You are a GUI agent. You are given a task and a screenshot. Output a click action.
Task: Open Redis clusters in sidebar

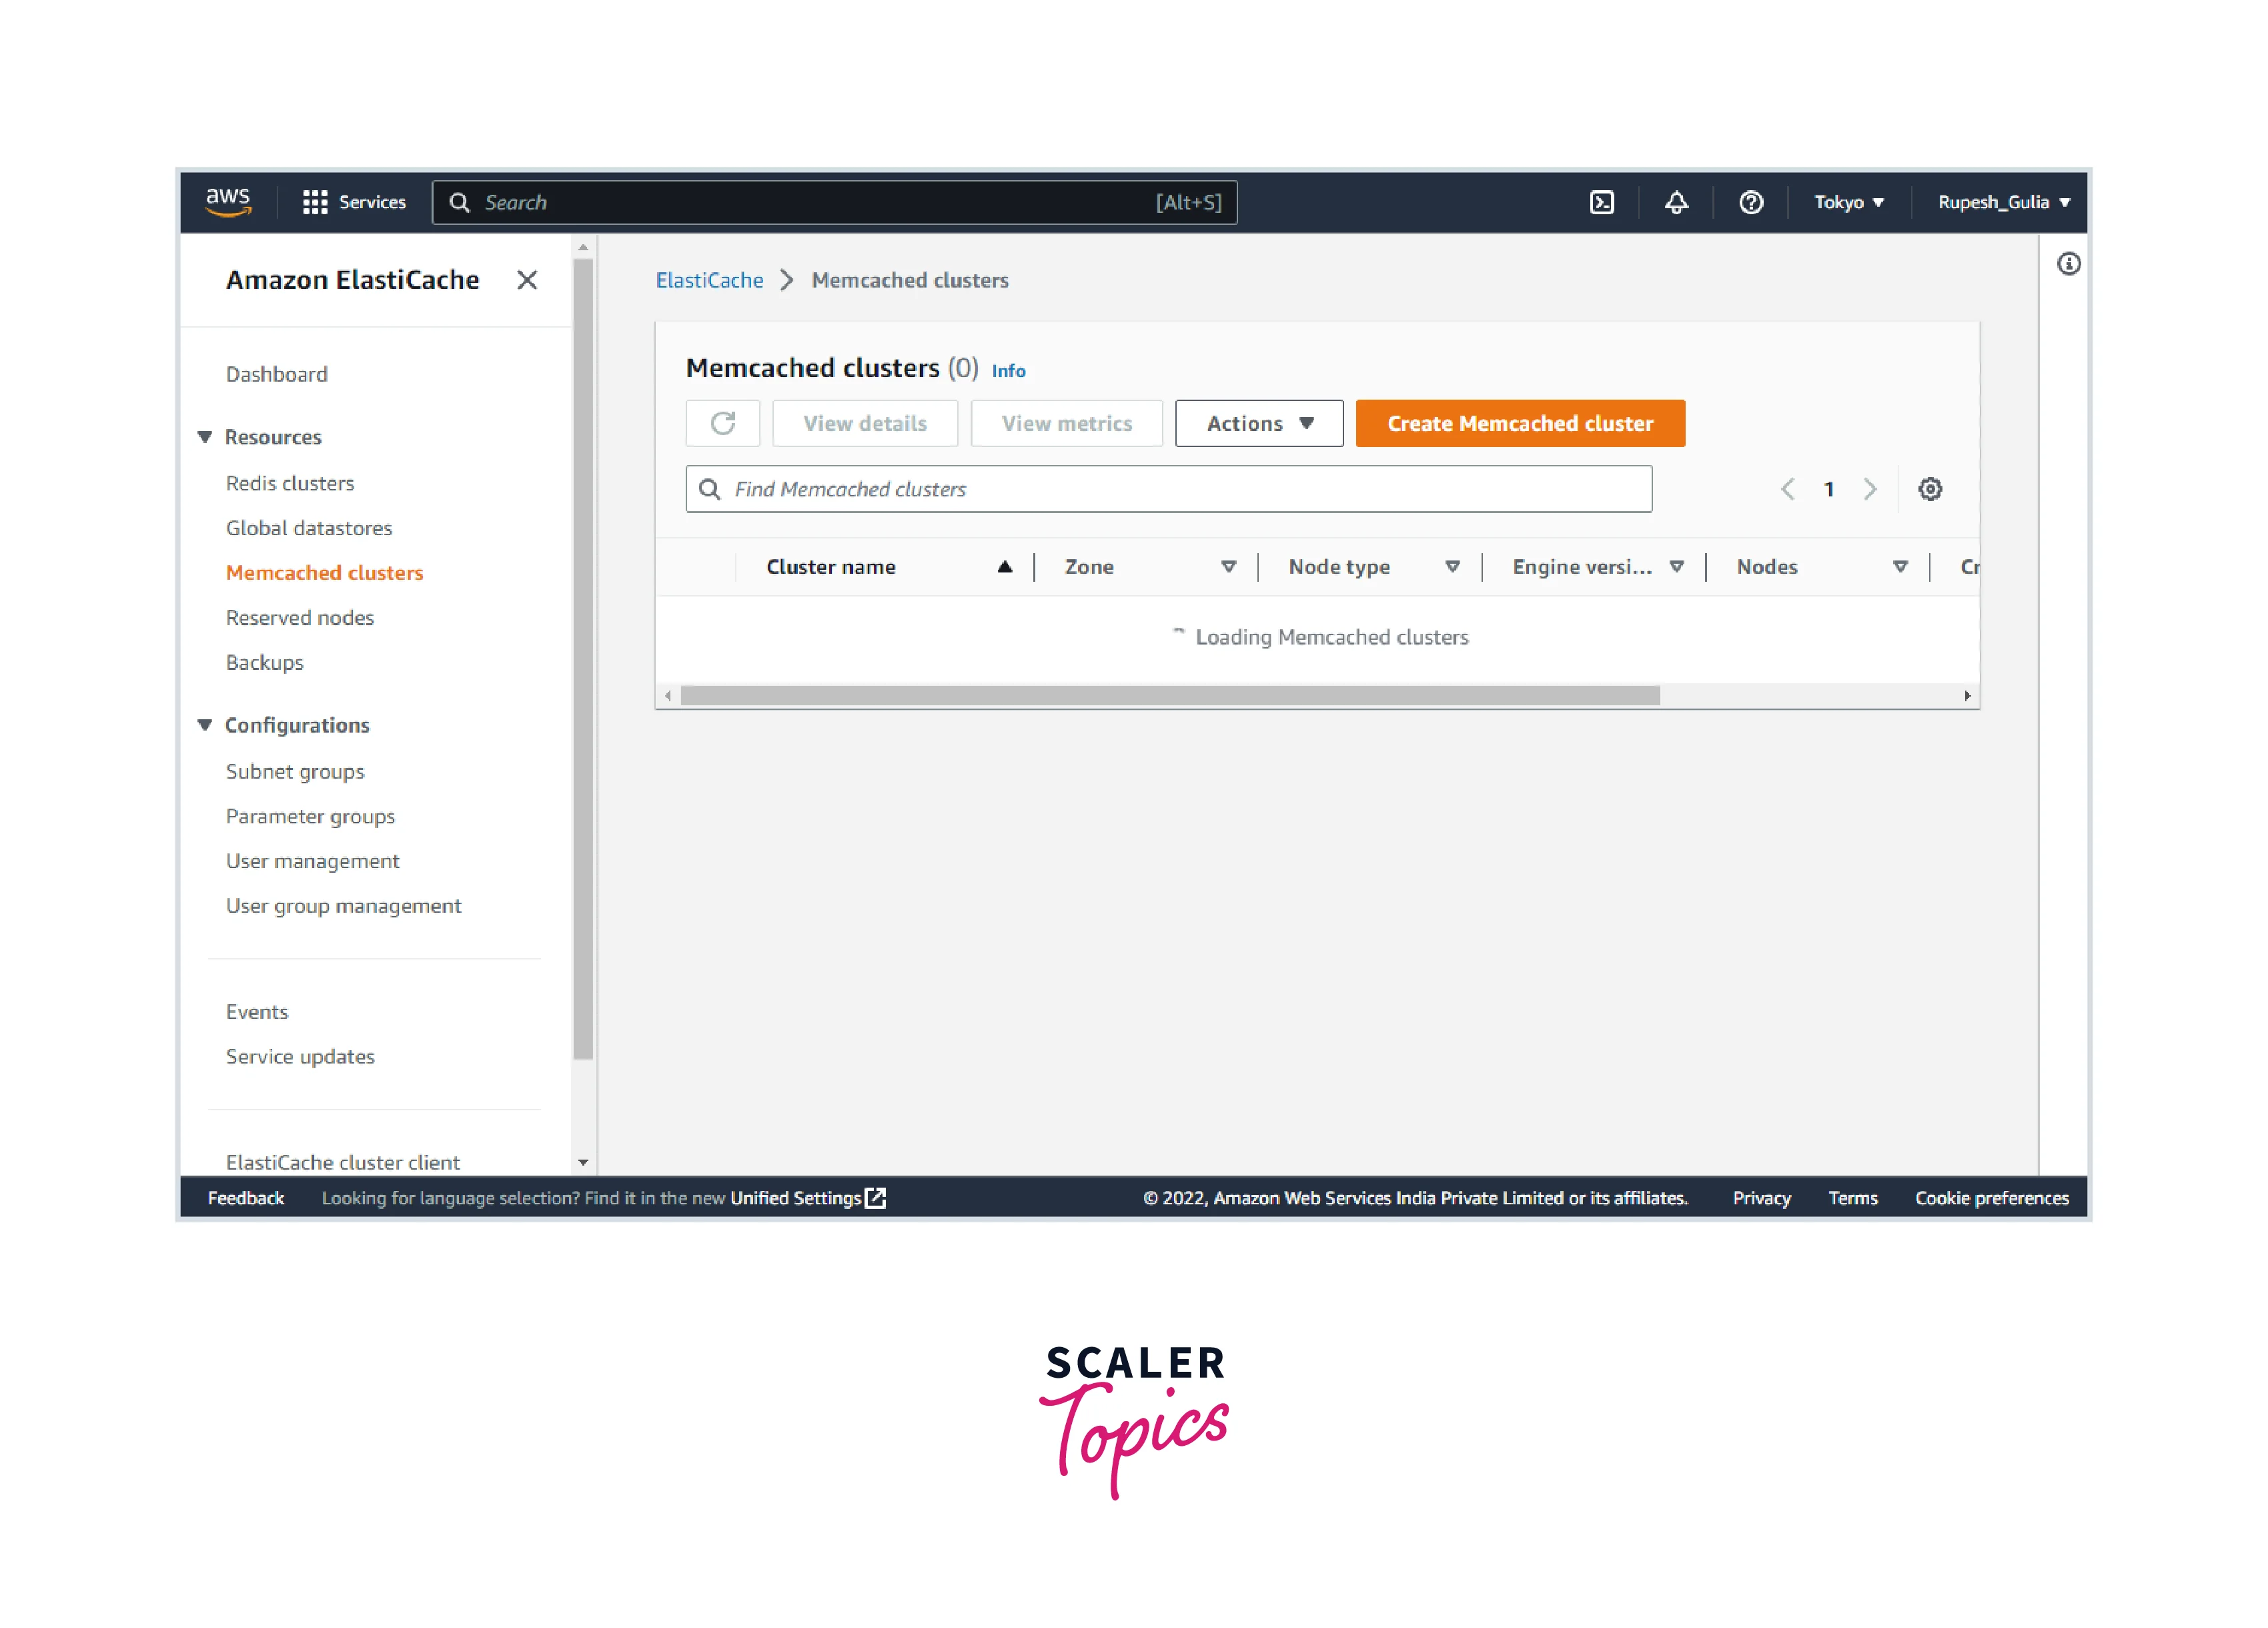290,483
